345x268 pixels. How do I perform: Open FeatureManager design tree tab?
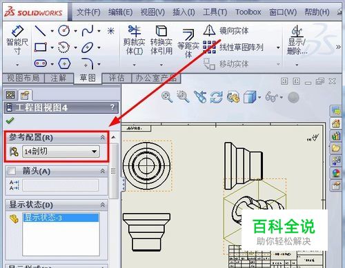(10, 95)
